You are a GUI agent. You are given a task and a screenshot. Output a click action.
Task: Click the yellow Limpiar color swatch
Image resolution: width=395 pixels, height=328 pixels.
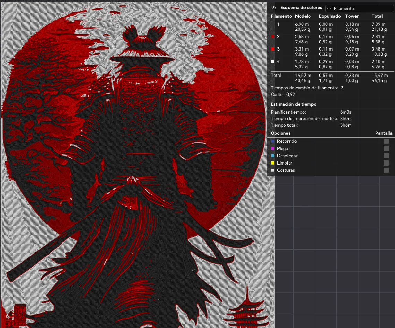tap(273, 163)
